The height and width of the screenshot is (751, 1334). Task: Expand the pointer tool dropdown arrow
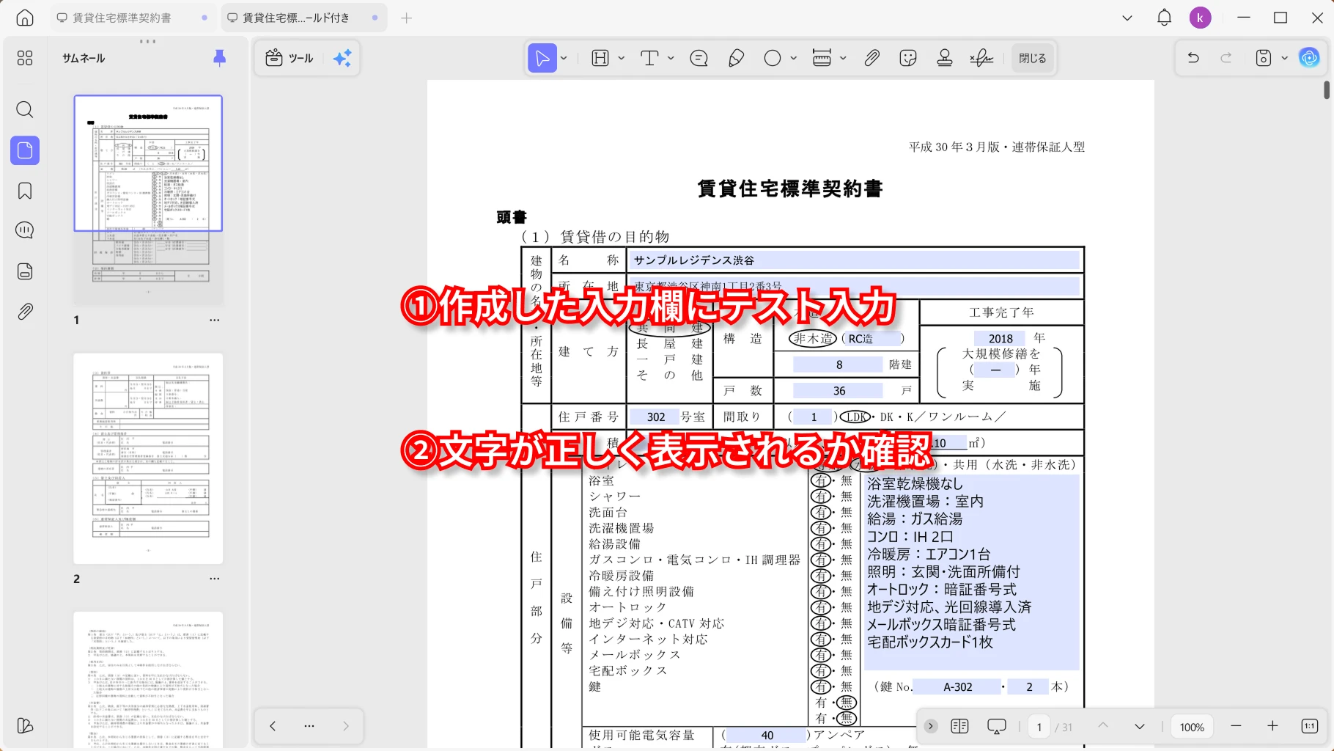(564, 59)
